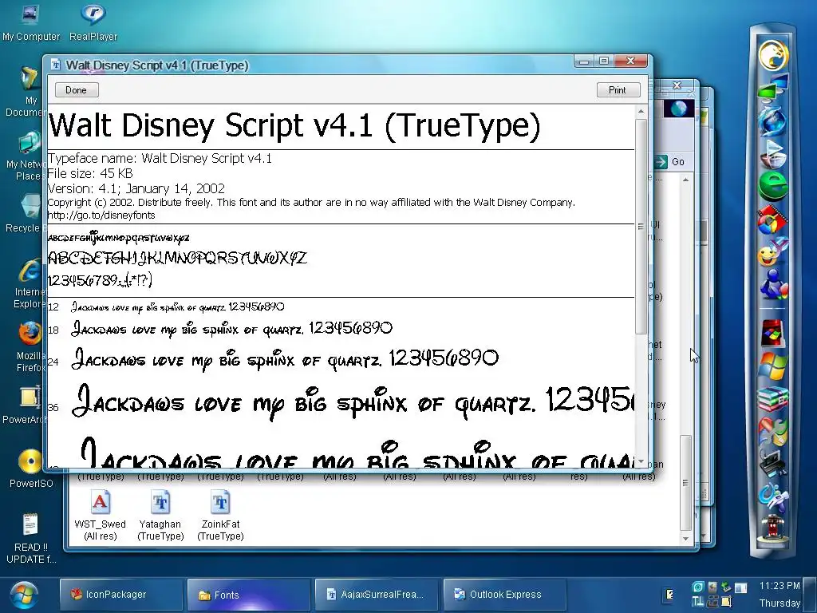Select the READ !! UPDATE text file icon

tap(31, 539)
